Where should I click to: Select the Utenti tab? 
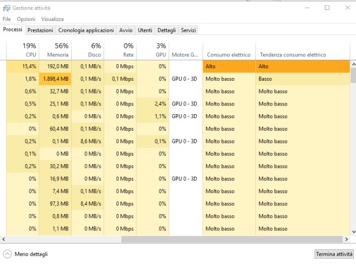[145, 30]
